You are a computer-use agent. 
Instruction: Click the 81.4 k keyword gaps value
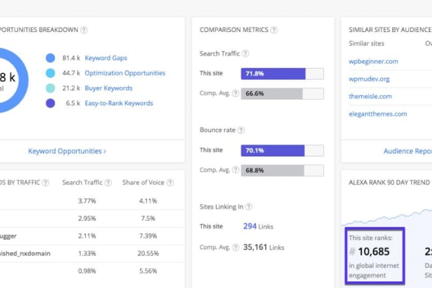pyautogui.click(x=71, y=58)
